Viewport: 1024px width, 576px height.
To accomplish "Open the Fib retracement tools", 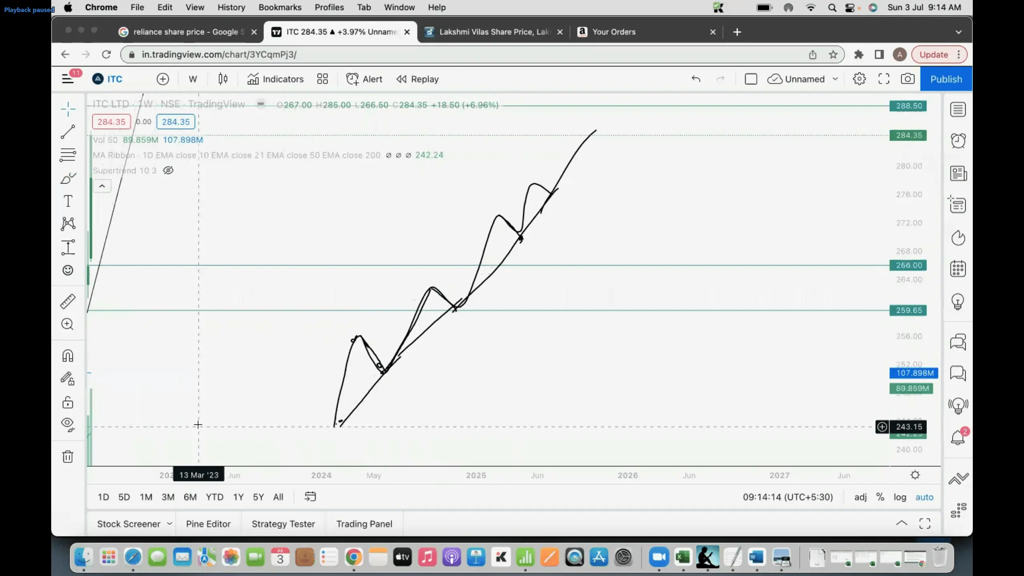I will point(68,154).
